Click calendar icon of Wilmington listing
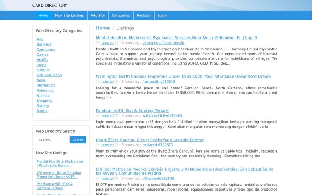This screenshot has height=195, width=312. [x=117, y=81]
